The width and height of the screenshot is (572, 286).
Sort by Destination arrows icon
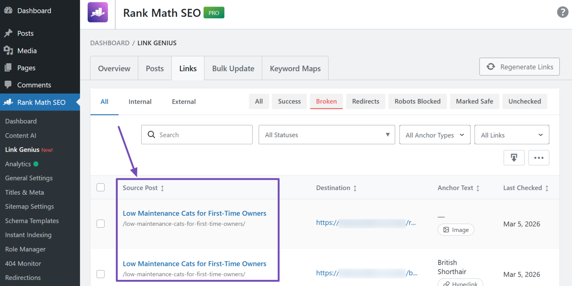point(355,188)
